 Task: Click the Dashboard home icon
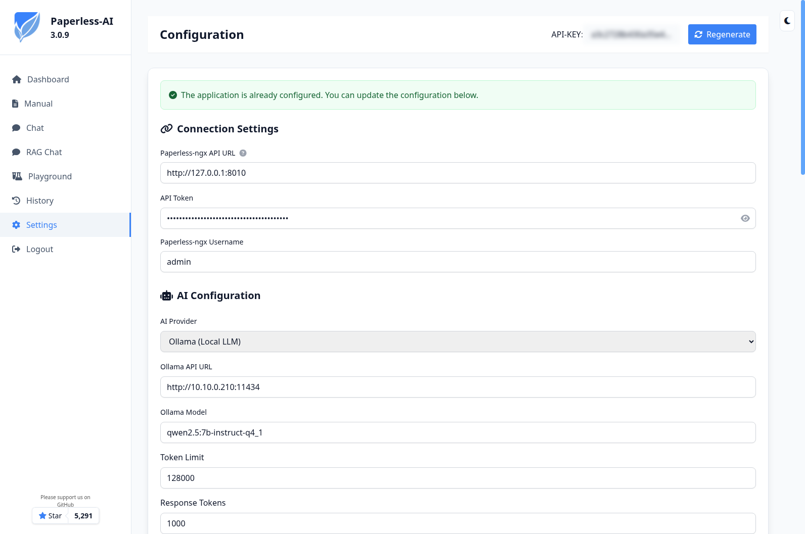17,79
